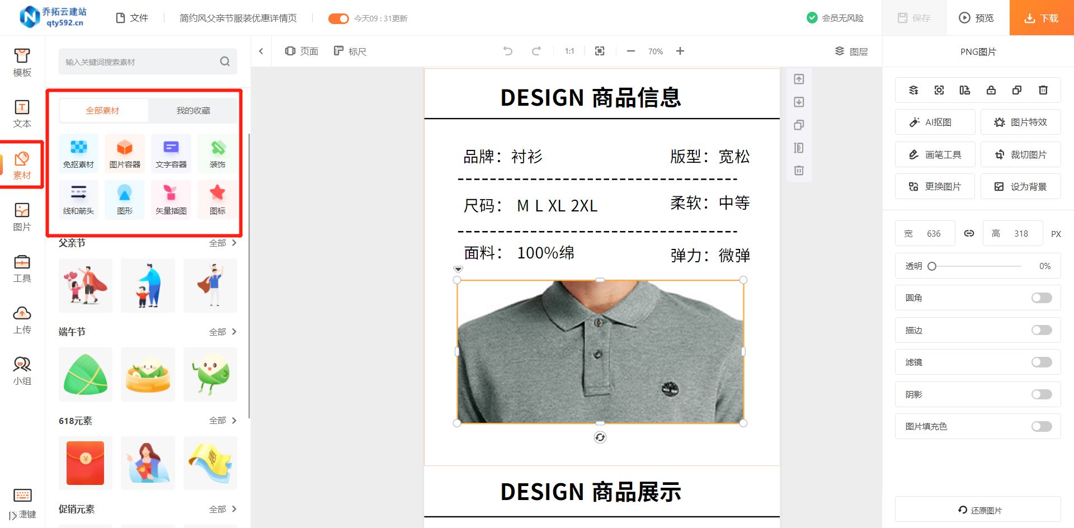Open the 图片 images sidebar tab
The width and height of the screenshot is (1074, 528).
tap(22, 216)
